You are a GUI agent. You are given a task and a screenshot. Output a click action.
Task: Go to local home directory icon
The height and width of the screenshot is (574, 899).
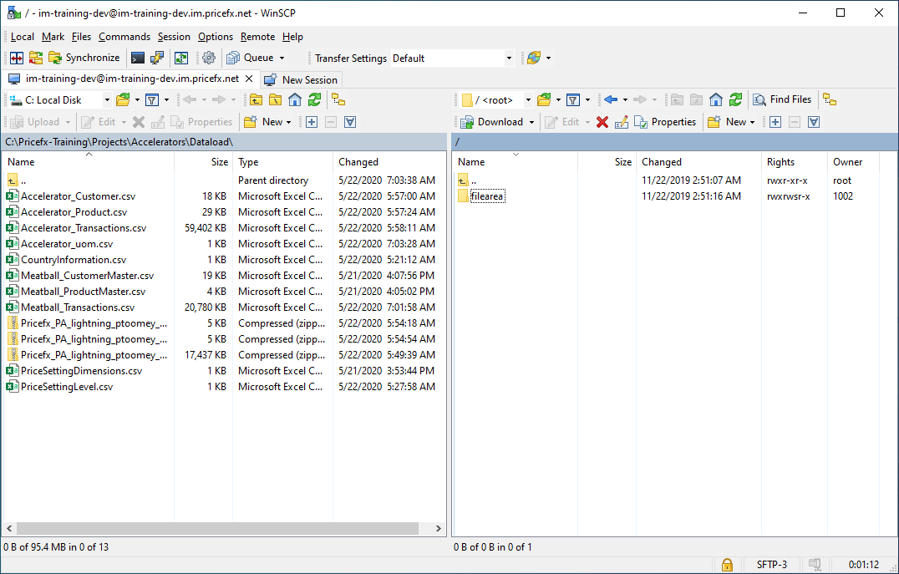[295, 100]
